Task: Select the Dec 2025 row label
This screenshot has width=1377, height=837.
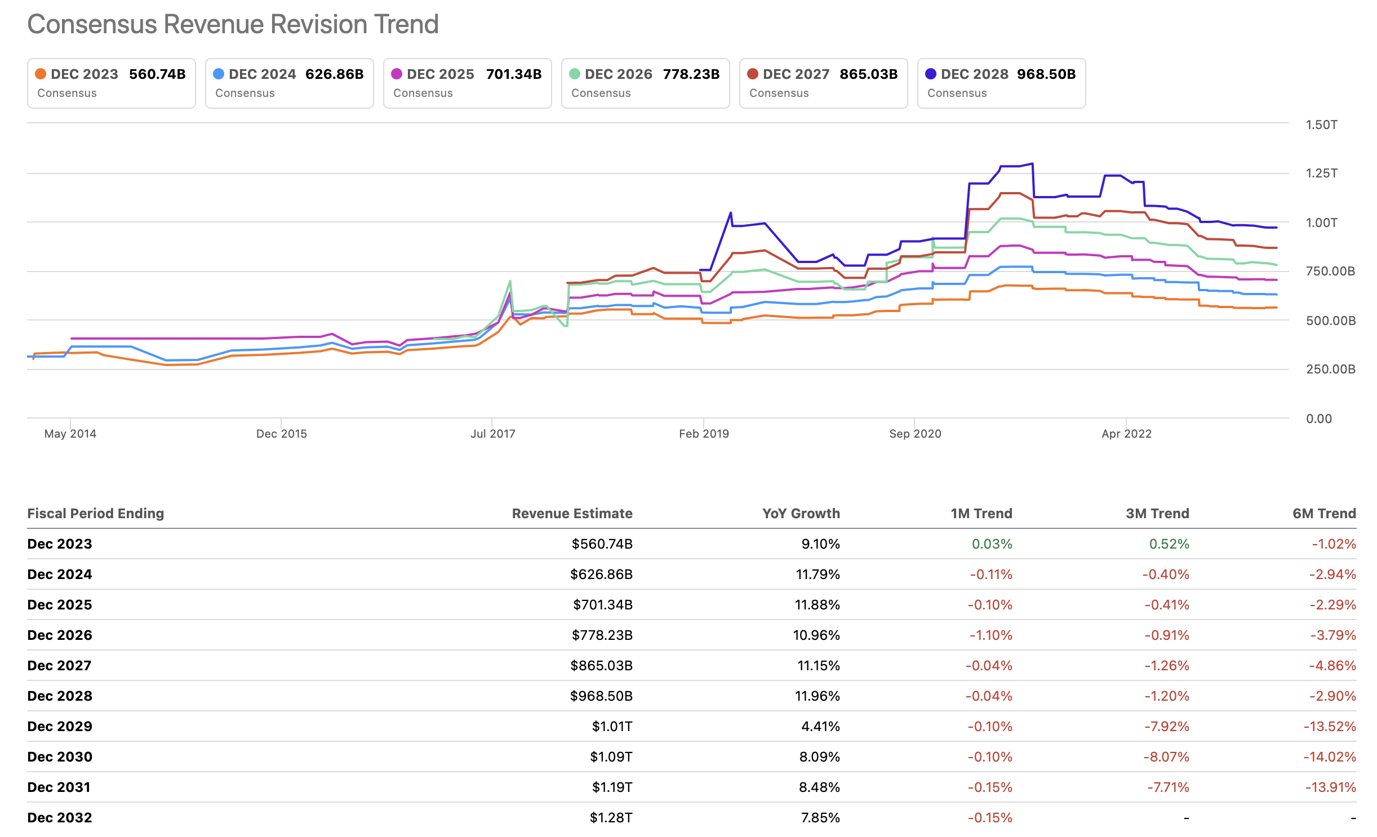Action: [60, 604]
